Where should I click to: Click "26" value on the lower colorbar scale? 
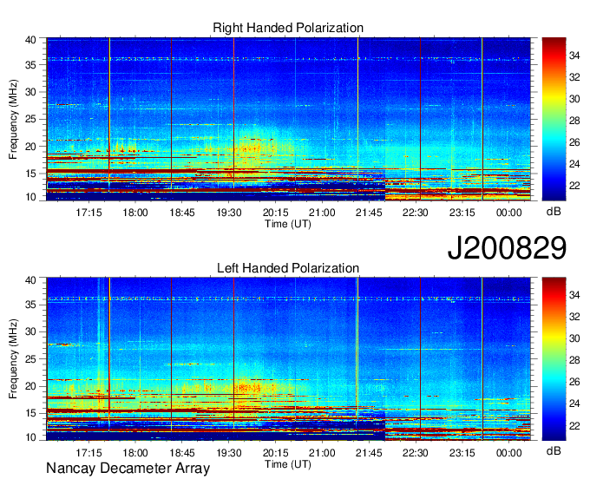[x=574, y=382]
